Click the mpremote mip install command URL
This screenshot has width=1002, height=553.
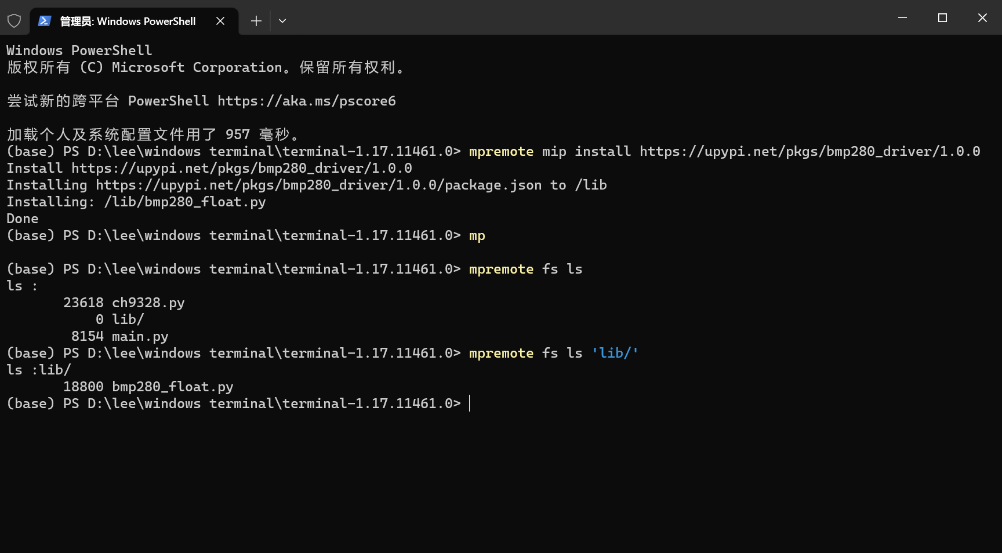[810, 151]
